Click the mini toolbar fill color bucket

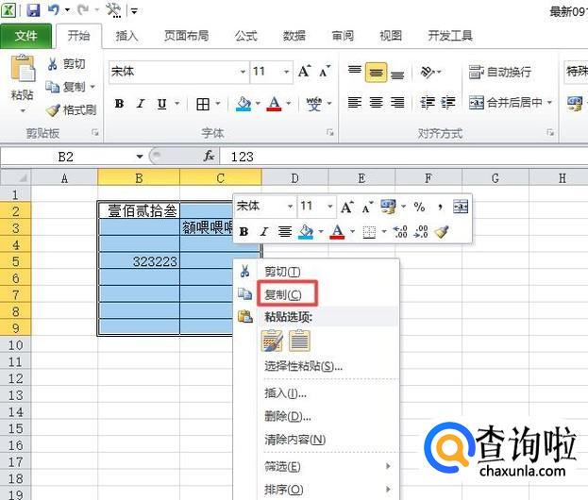(306, 232)
